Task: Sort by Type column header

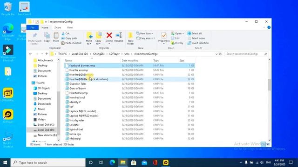Action: pyautogui.click(x=165, y=61)
